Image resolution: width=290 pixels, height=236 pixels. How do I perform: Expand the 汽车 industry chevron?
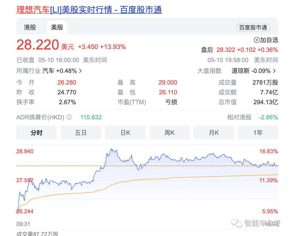(81, 71)
